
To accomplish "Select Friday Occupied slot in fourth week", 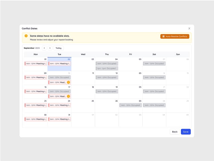I will click(x=131, y=105).
